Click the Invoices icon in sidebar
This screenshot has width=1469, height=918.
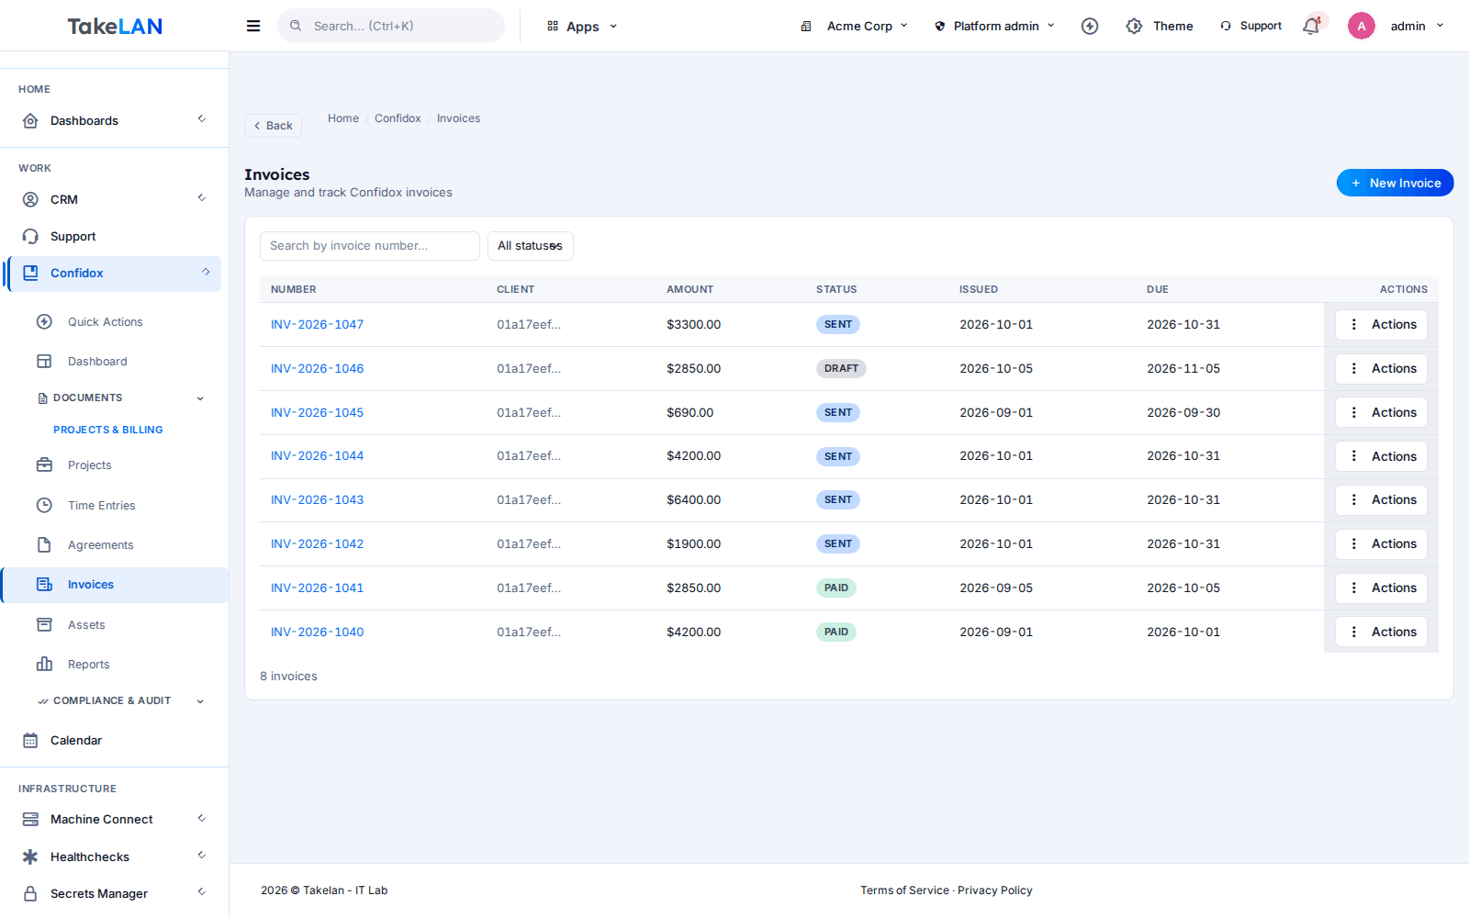44,584
